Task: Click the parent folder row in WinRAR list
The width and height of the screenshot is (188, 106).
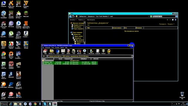Action: [70, 61]
